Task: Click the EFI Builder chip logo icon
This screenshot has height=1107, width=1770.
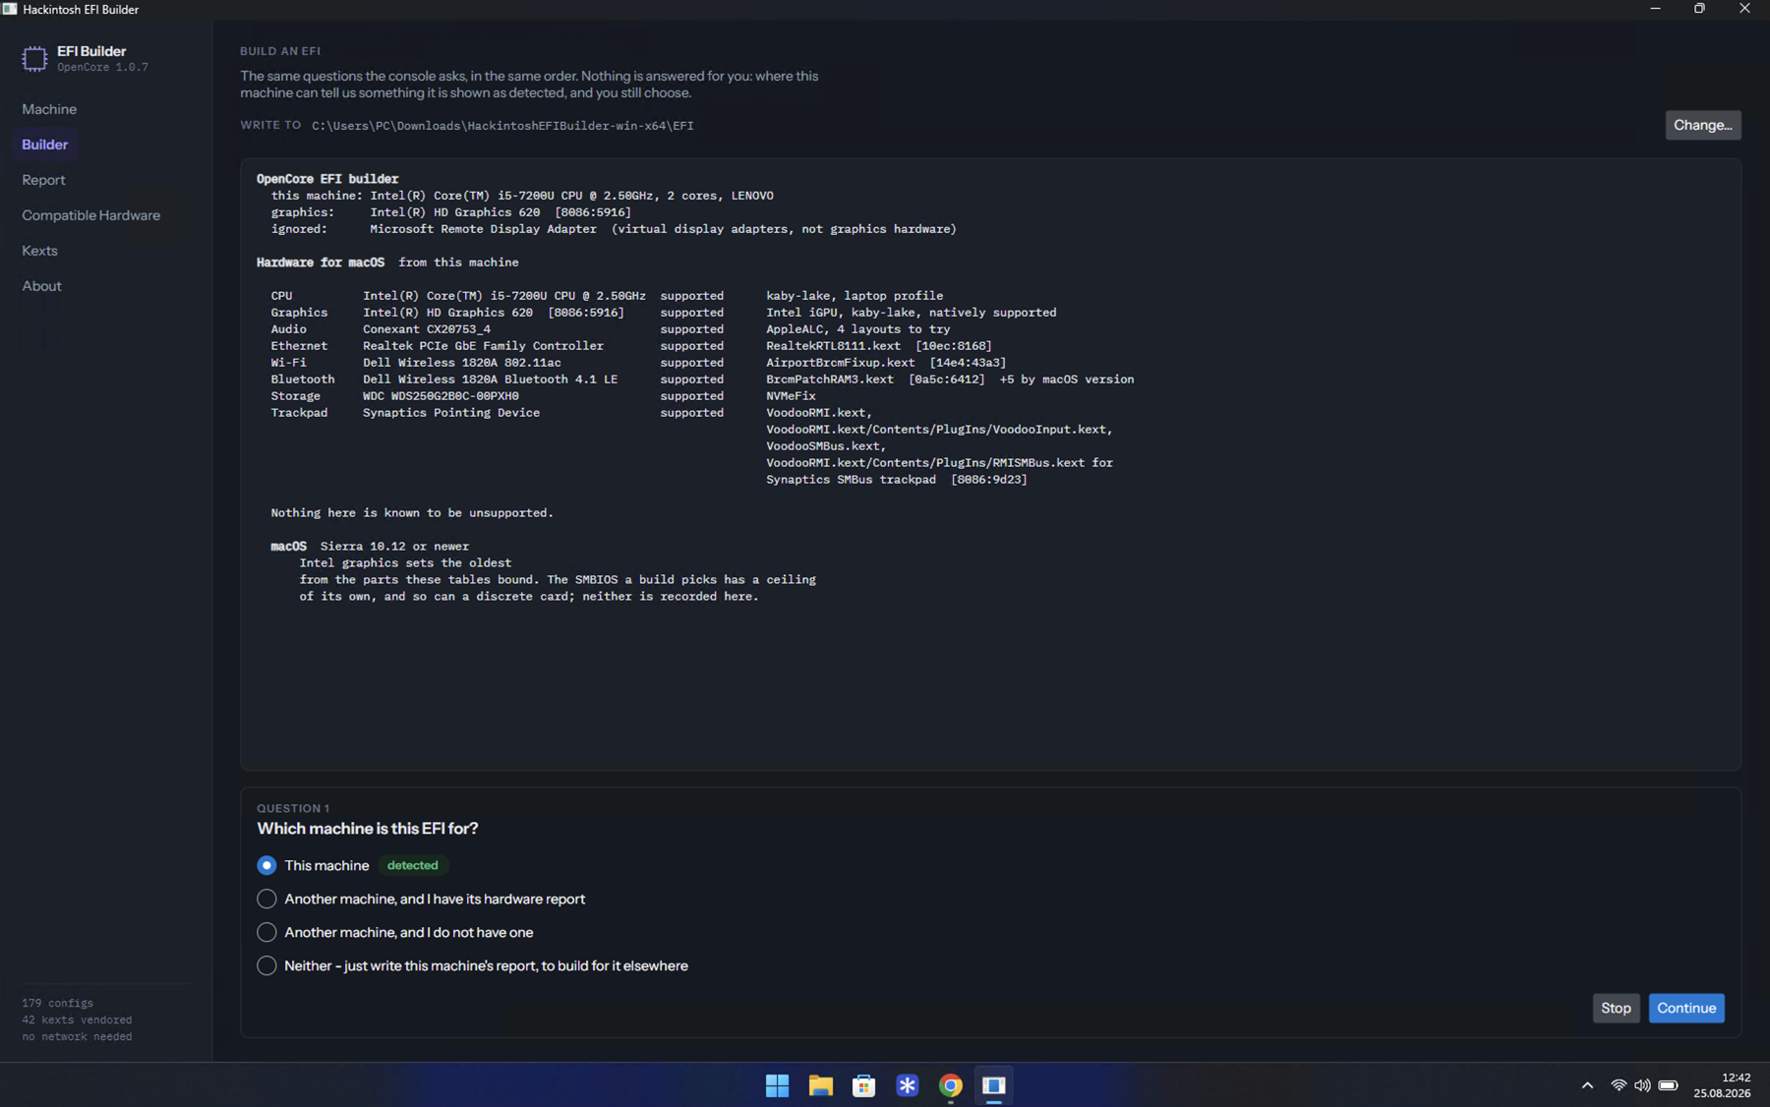Action: tap(34, 59)
